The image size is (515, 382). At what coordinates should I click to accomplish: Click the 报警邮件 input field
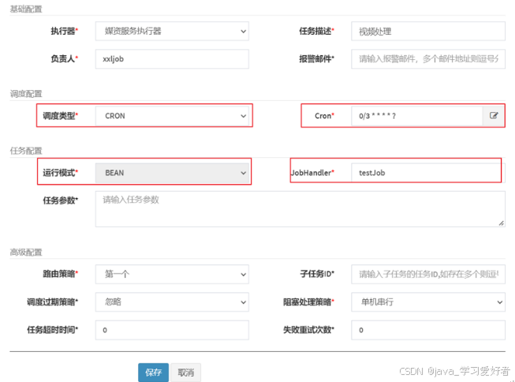[428, 59]
